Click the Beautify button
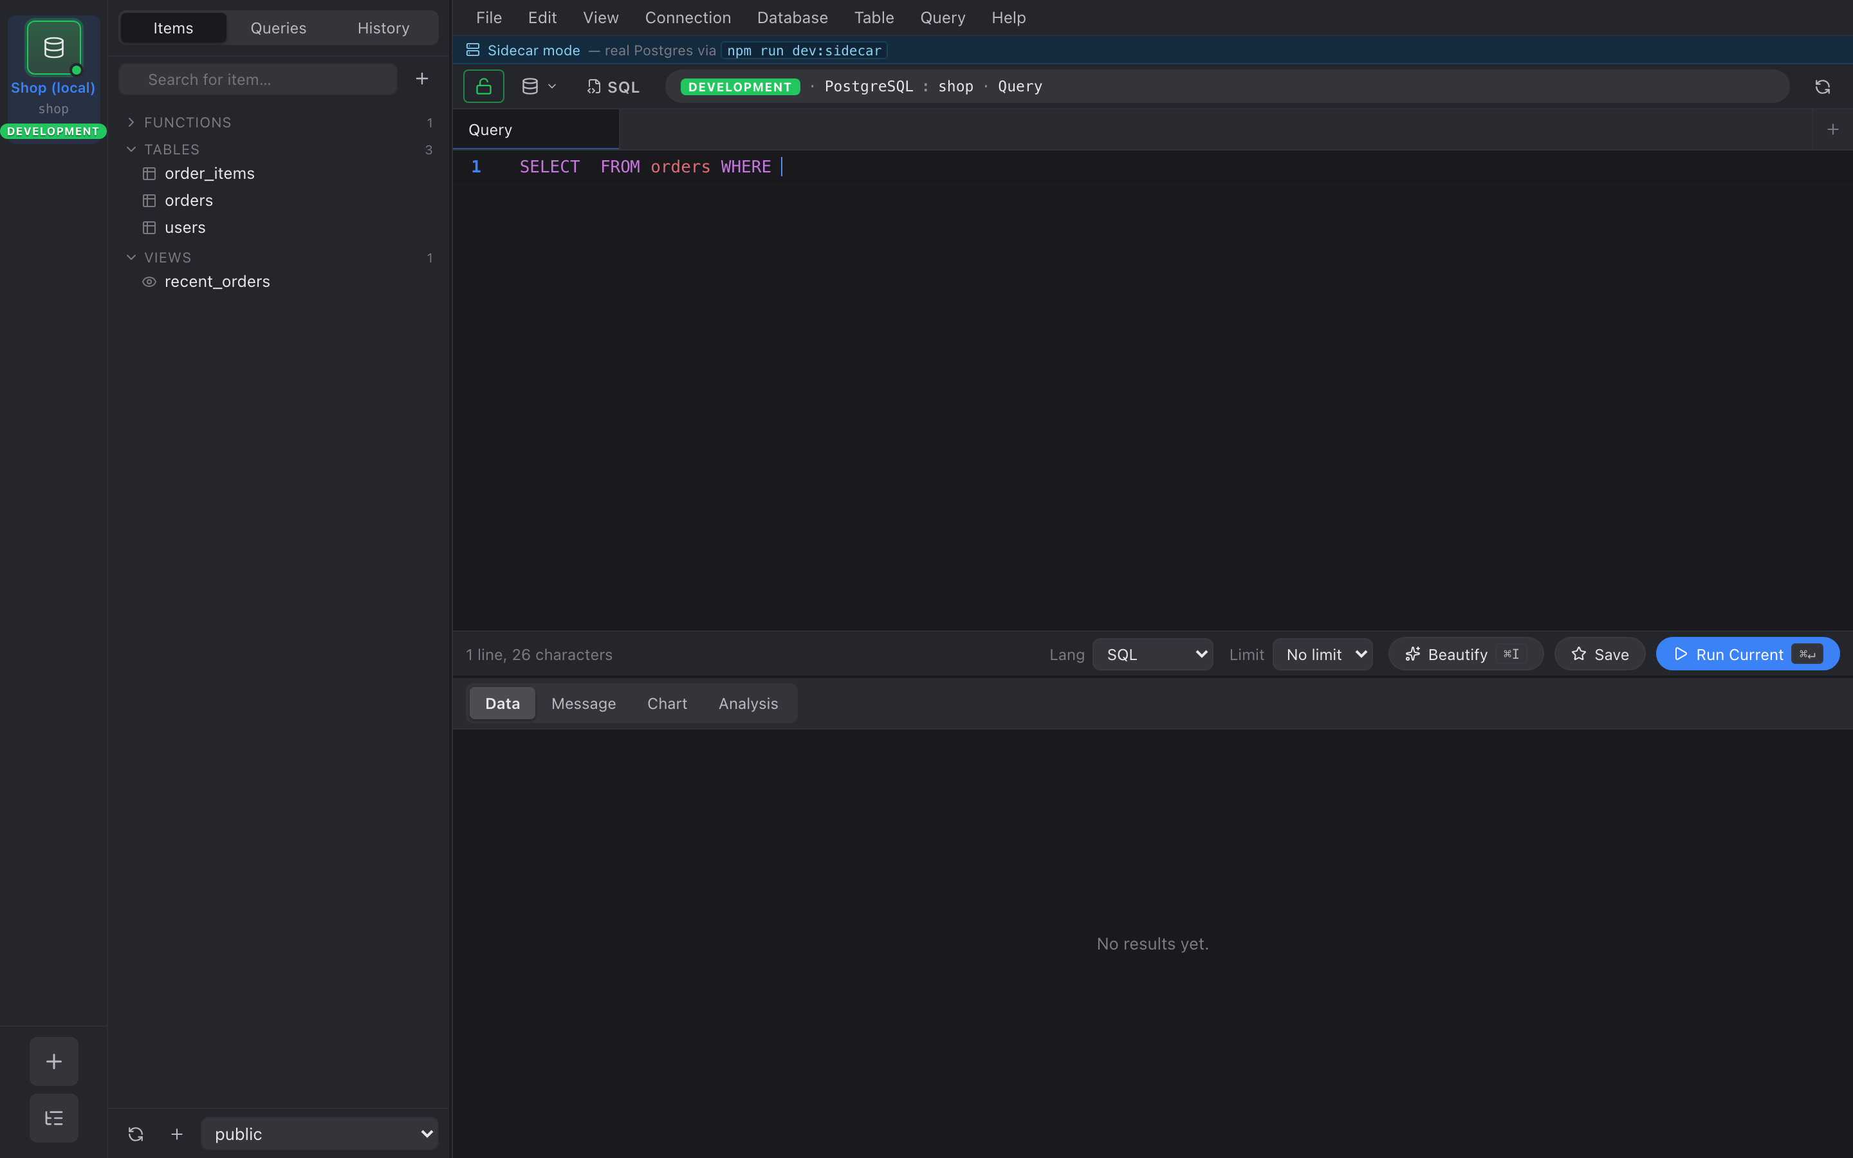1853x1158 pixels. point(1466,654)
